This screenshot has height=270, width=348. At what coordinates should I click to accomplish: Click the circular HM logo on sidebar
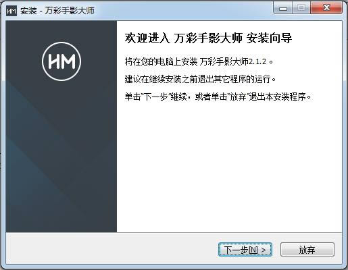click(x=61, y=61)
